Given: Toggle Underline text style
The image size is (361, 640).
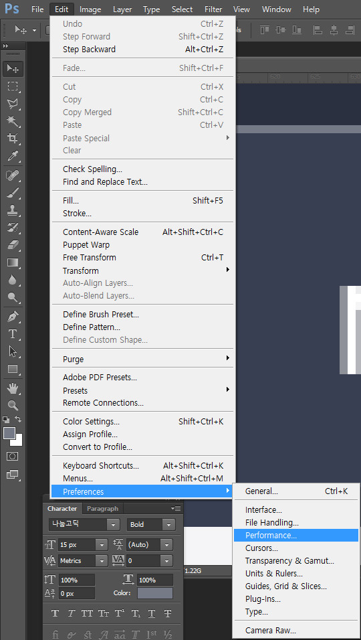Looking at the screenshot, I should coord(152,613).
